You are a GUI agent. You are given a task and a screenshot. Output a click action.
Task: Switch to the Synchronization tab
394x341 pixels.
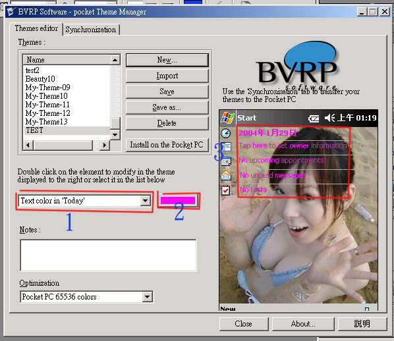[91, 30]
